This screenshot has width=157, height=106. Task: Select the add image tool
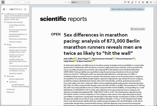coord(143,2)
